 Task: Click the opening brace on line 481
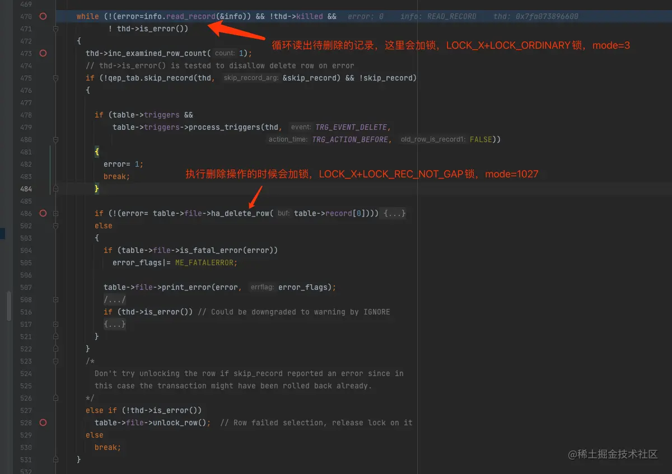click(x=97, y=152)
